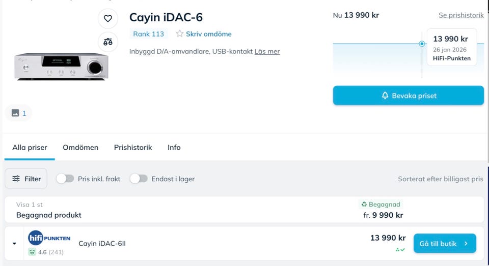Switch to the Omdömen tab
This screenshot has width=489, height=266.
tap(80, 147)
